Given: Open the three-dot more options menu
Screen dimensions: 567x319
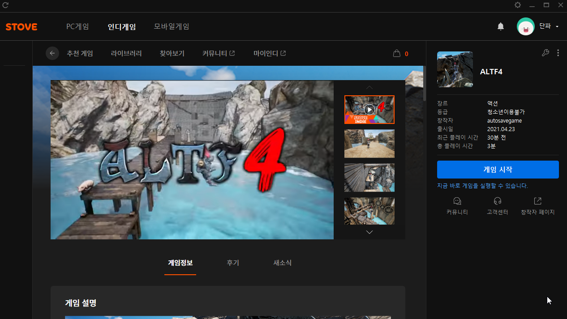Looking at the screenshot, I should tap(558, 53).
